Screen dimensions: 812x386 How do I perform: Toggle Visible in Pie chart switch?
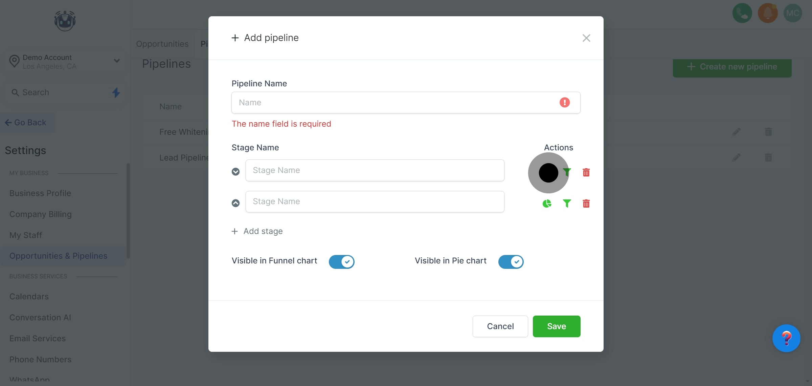511,261
